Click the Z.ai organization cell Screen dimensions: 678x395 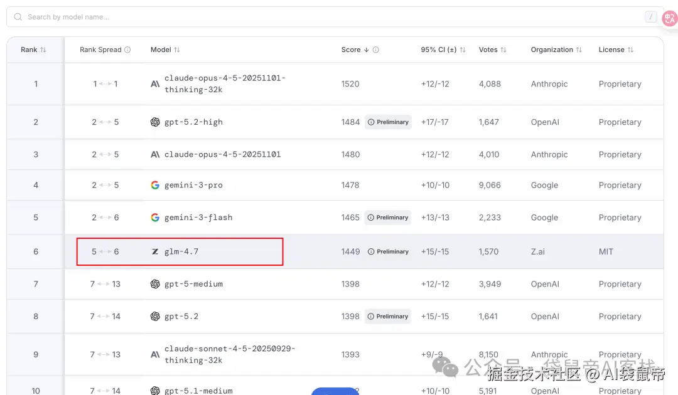click(538, 251)
